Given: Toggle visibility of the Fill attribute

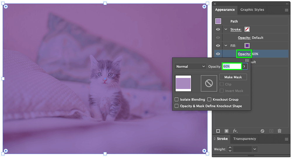Looking at the screenshot, I should 218,46.
